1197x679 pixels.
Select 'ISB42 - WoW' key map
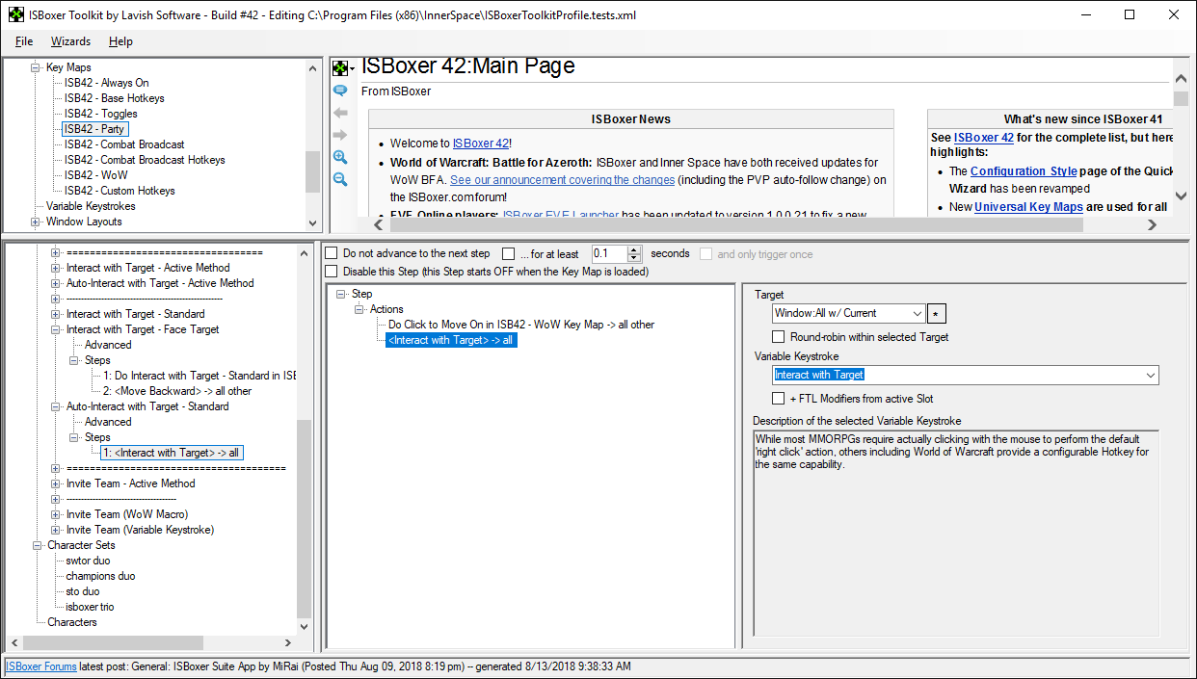pyautogui.click(x=95, y=175)
